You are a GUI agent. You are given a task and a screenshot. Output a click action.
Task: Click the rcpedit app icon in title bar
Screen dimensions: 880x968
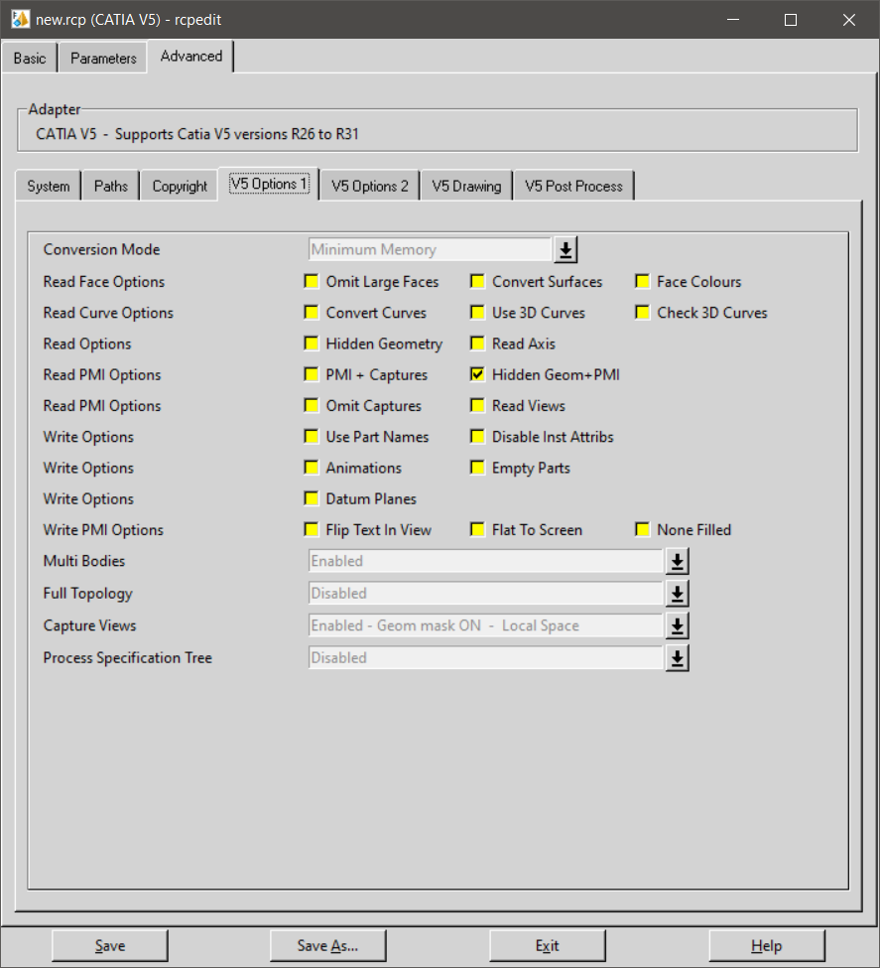(20, 19)
